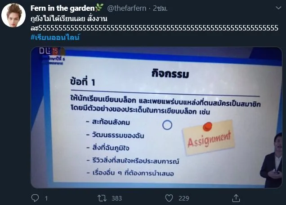Click the retweet count 383
The image size is (286, 205).
pyautogui.click(x=117, y=198)
